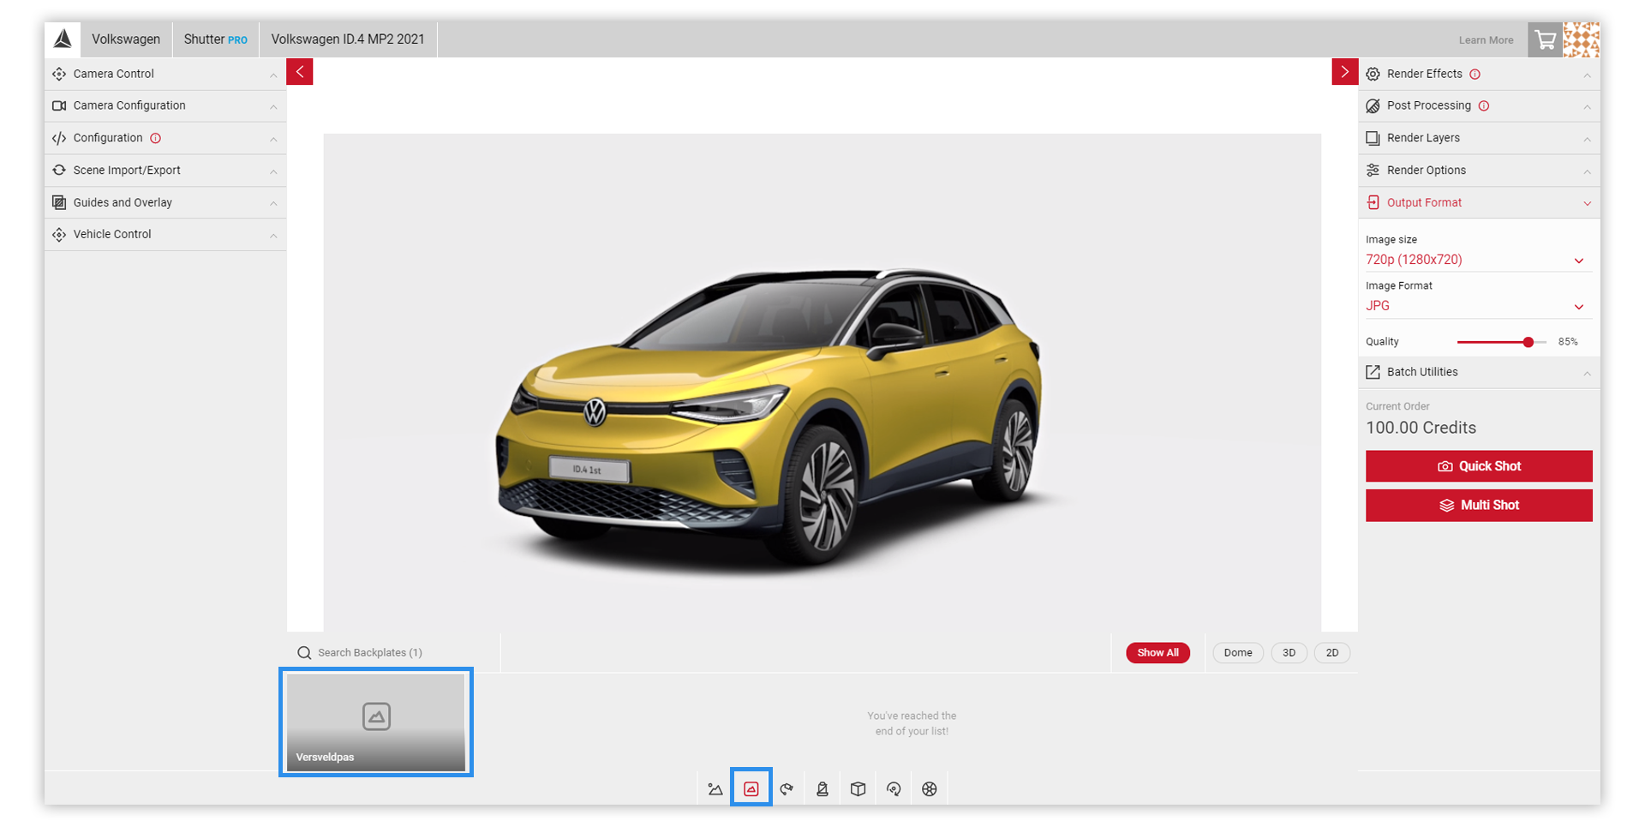Open the camera path icon in bottom toolbar

point(787,789)
